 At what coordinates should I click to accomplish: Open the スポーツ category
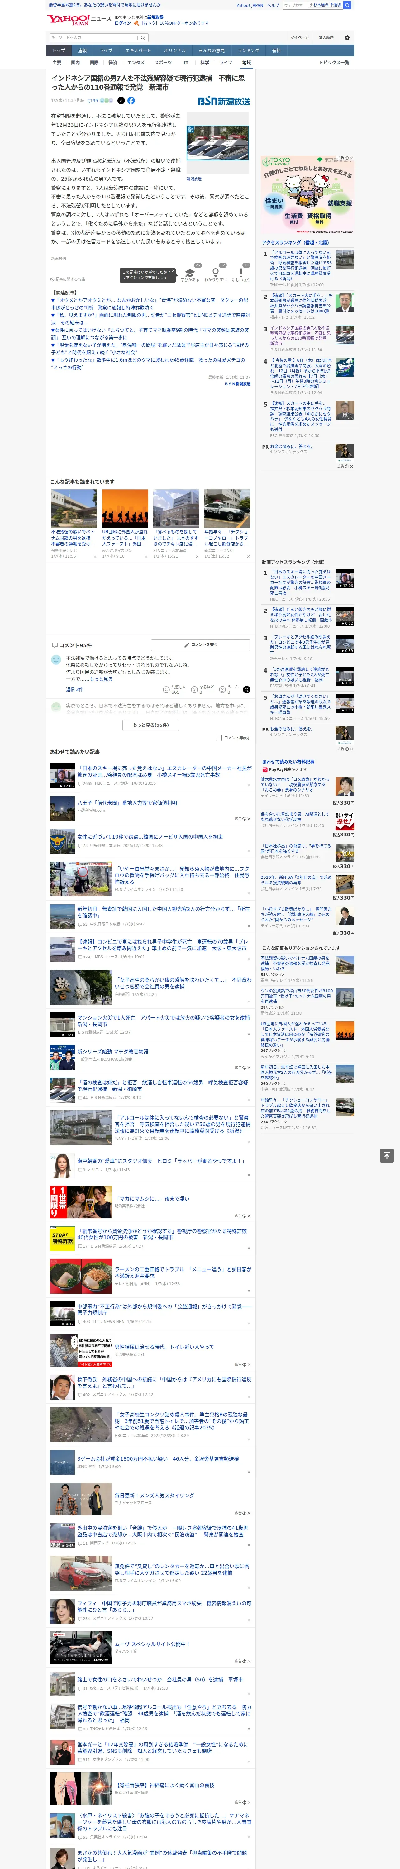tap(163, 62)
